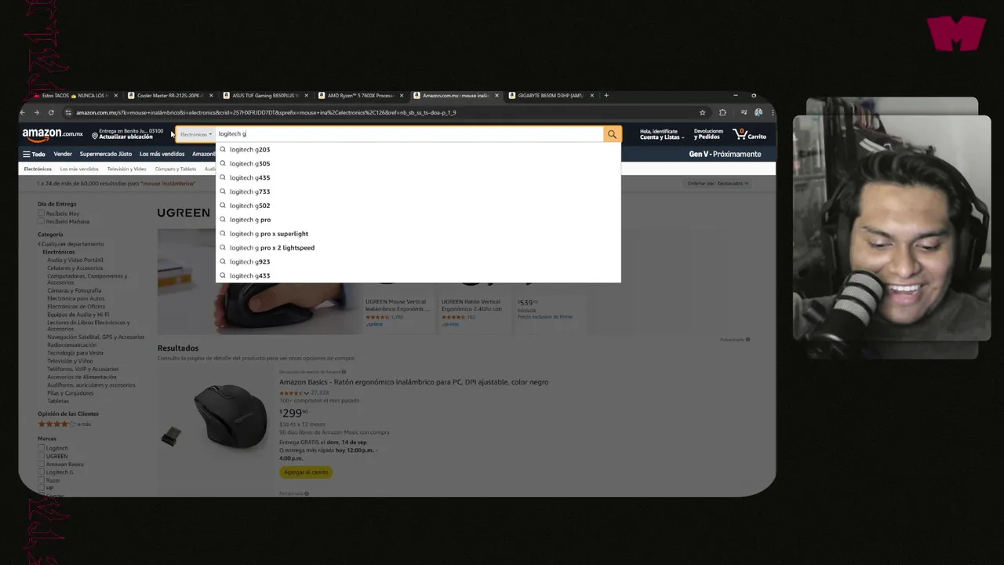The image size is (1004, 565).
Task: Tick the Recíbelo Mañana checkbox
Action: tap(42, 221)
